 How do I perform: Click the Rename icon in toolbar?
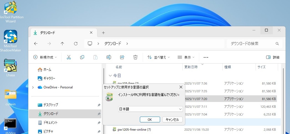pos(109,57)
